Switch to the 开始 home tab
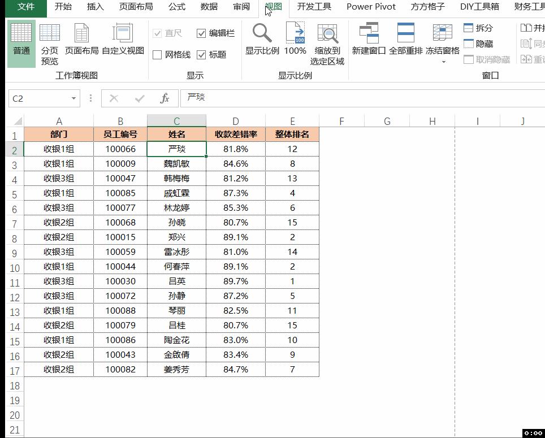 [x=63, y=7]
